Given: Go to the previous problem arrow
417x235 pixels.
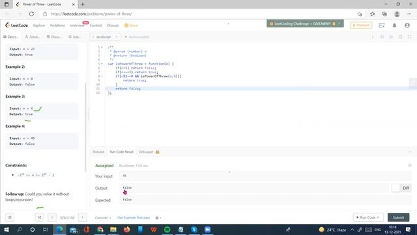Looking at the screenshot, I should pos(52,217).
